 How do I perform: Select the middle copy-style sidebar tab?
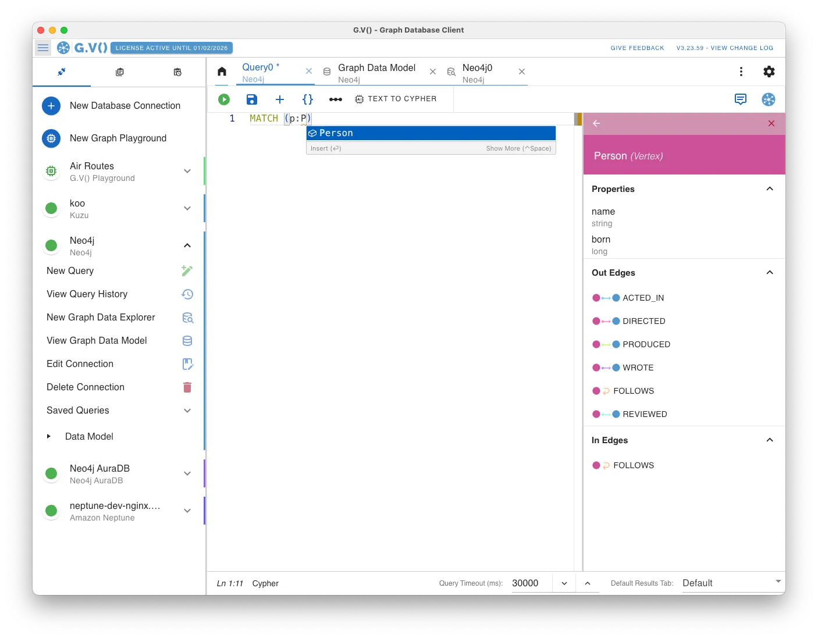[x=119, y=72]
